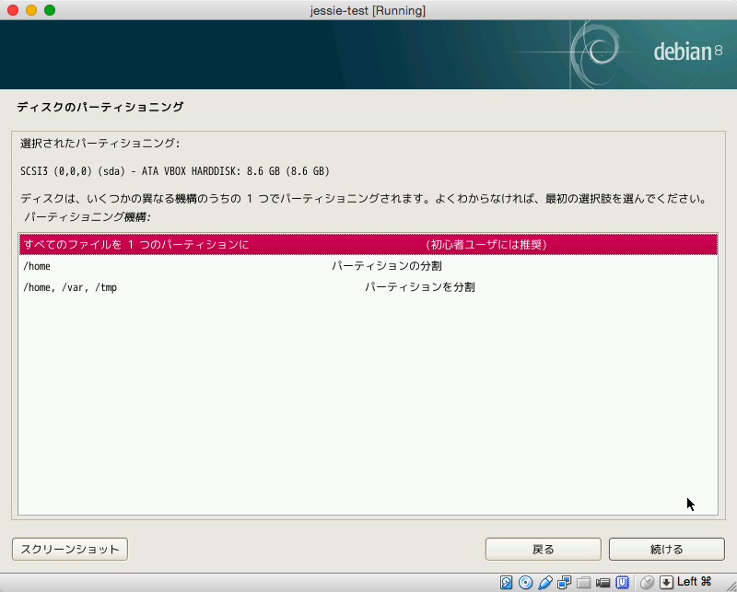Select the /home, /var, /tmp partition option
Screen dimensions: 737x592
pyautogui.click(x=368, y=287)
